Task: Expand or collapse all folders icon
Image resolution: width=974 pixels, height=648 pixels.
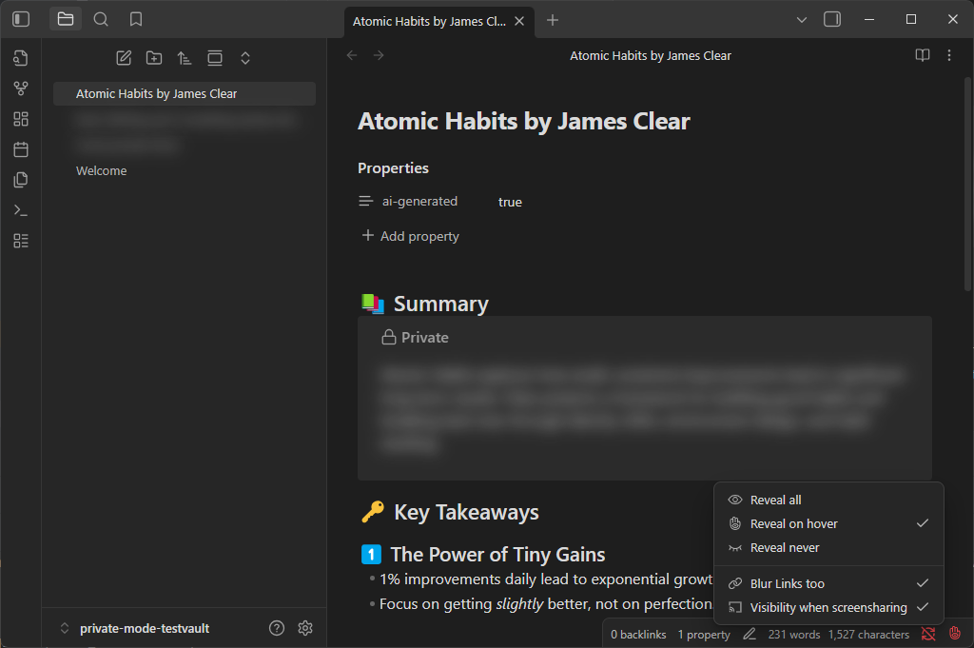Action: pos(245,58)
